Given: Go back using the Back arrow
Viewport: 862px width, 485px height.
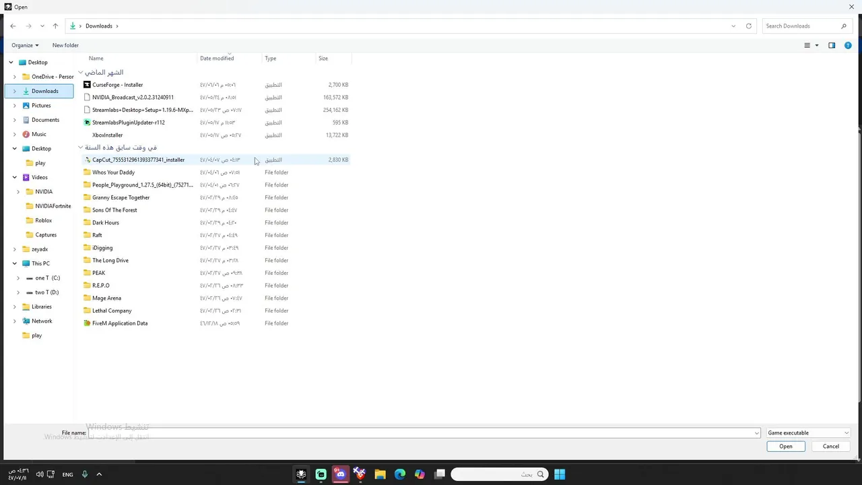Looking at the screenshot, I should [13, 26].
